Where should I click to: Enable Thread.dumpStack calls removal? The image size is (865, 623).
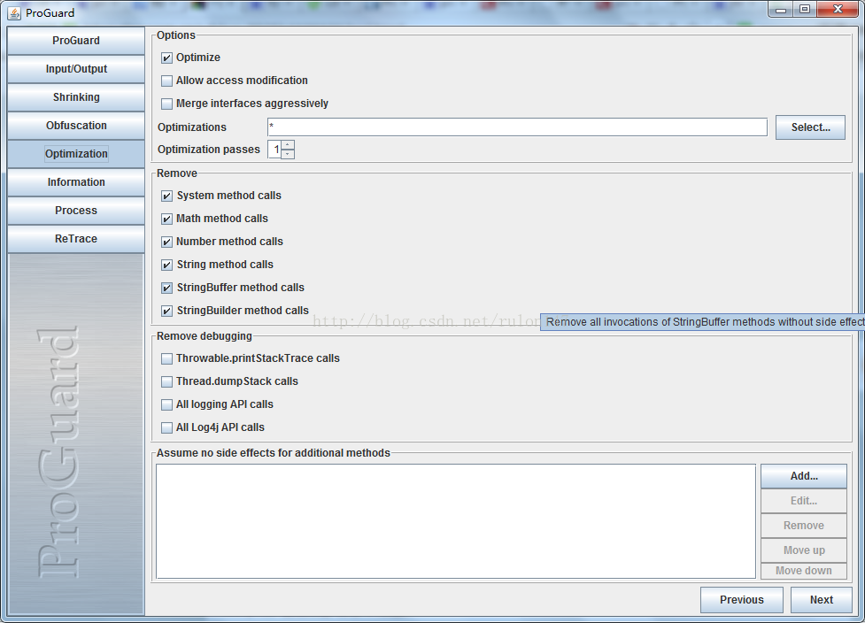click(x=166, y=381)
